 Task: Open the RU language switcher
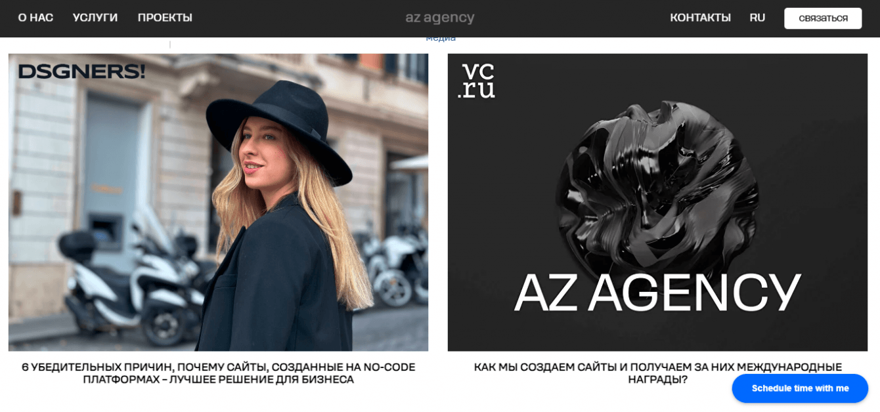point(757,18)
